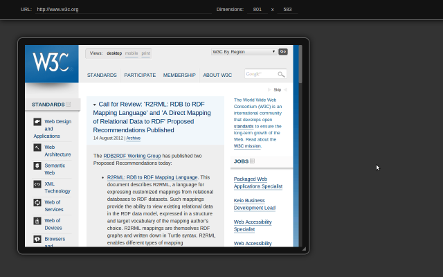443x277 pixels.
Task: Open the W3C mission link
Action: point(247,146)
